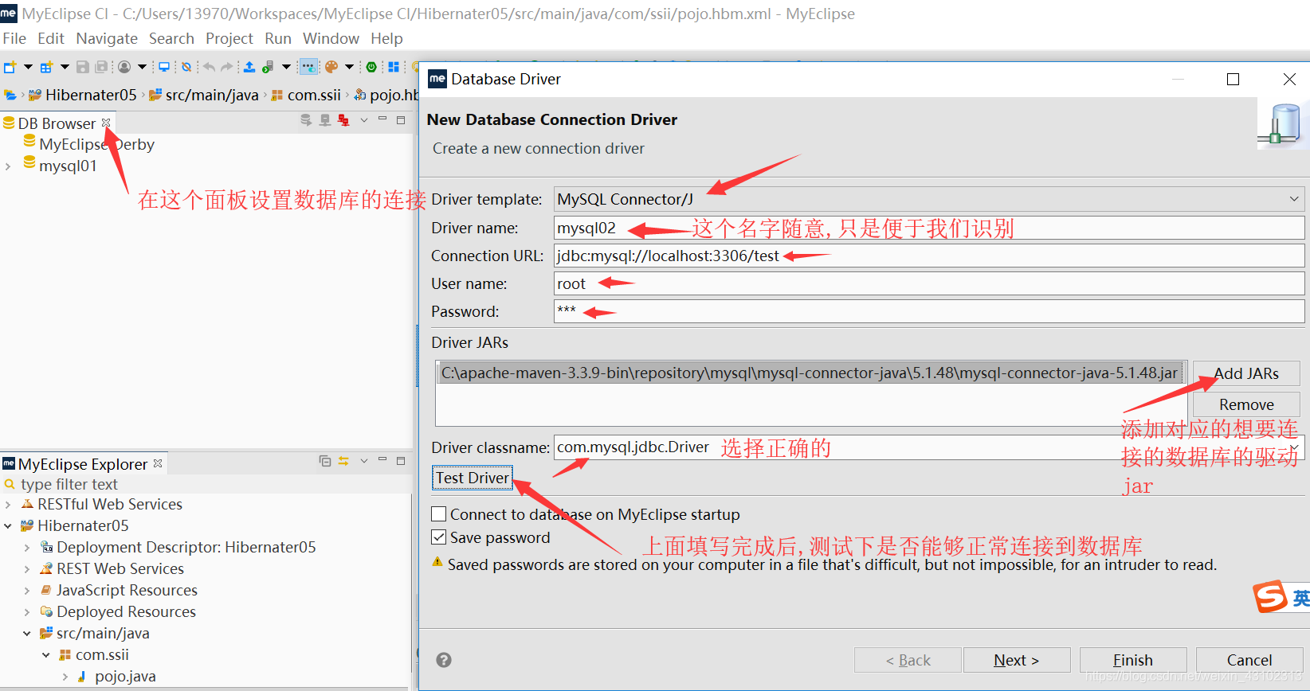The image size is (1310, 691).
Task: Open the DB Browser view menu chevron
Action: [364, 120]
